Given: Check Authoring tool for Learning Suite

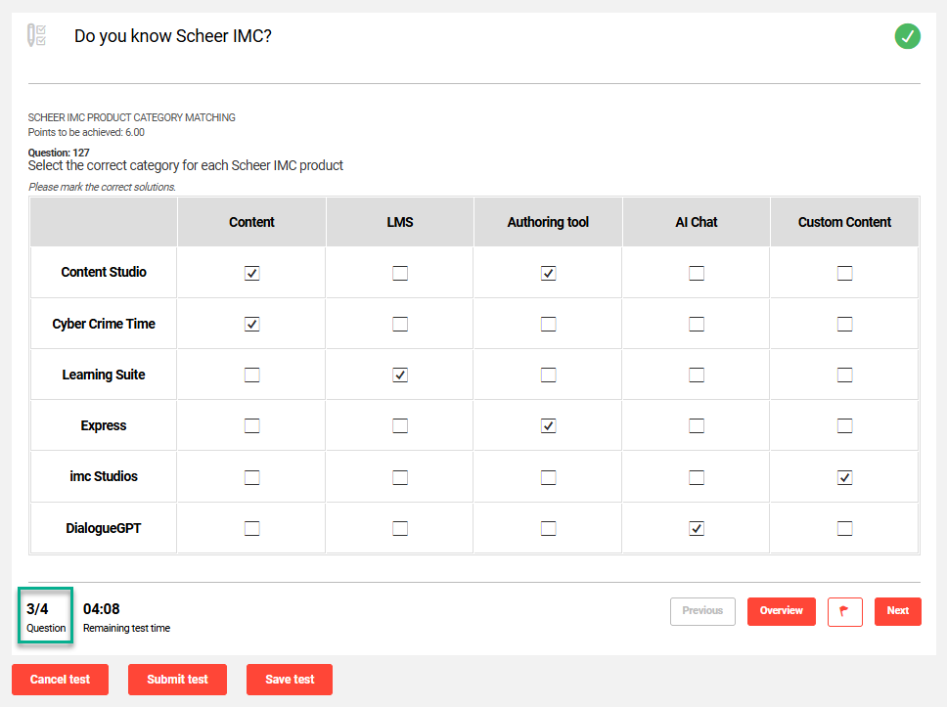Looking at the screenshot, I should 549,375.
